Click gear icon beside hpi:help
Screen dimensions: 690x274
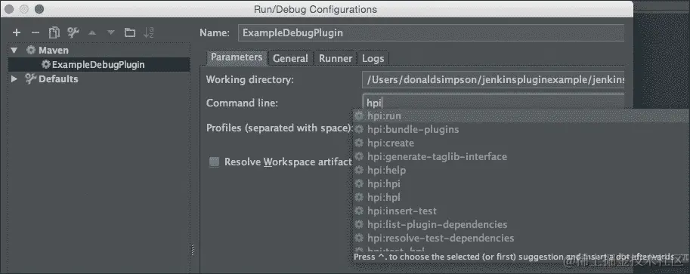click(360, 170)
